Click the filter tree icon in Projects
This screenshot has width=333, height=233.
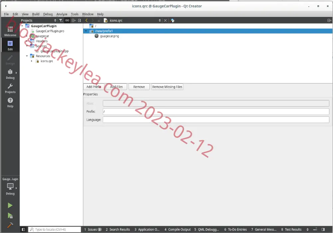tap(61, 20)
